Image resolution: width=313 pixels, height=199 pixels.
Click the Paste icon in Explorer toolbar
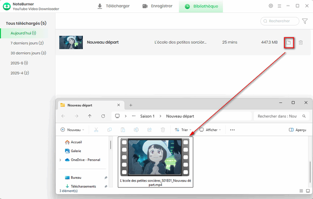(x=123, y=130)
